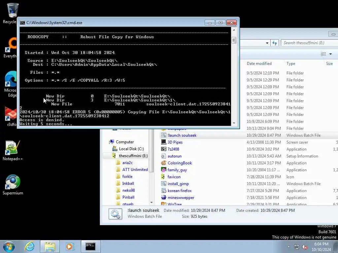Open the forkle folder in tree
The width and height of the screenshot is (338, 253).
[127, 177]
